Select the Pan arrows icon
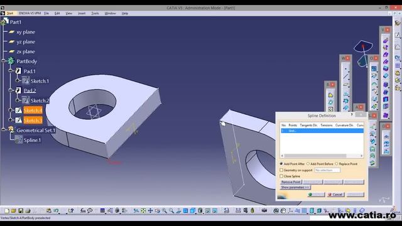This screenshot has width=402, height=226. pyautogui.click(x=150, y=211)
